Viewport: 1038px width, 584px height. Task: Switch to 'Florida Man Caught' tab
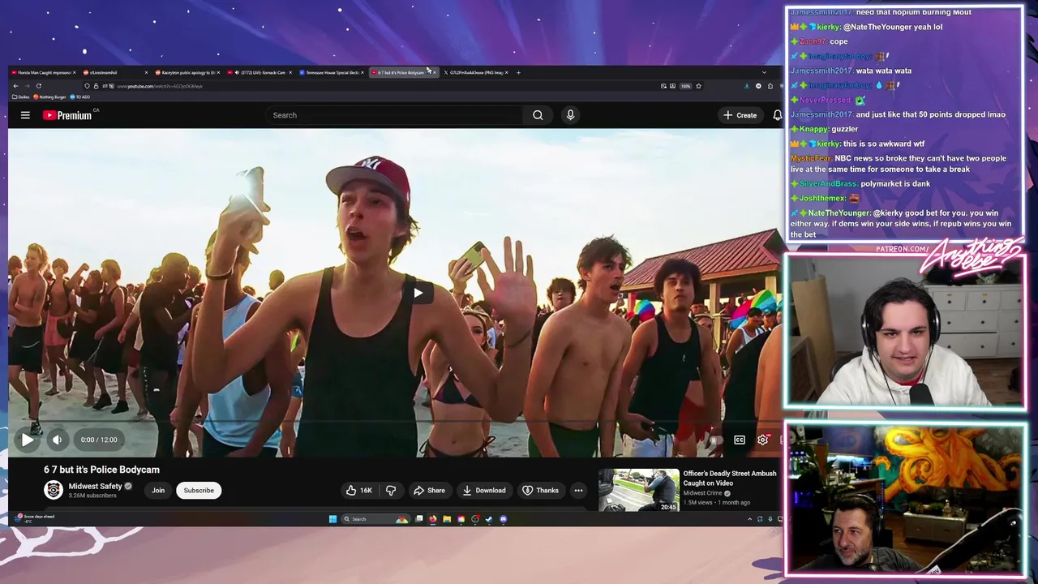click(x=42, y=72)
